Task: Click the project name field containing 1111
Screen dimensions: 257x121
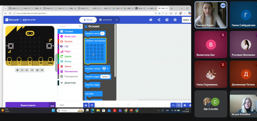Action: coord(70,105)
